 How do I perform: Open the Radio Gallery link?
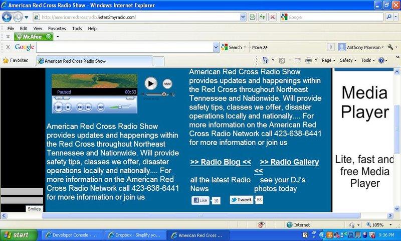pos(289,162)
